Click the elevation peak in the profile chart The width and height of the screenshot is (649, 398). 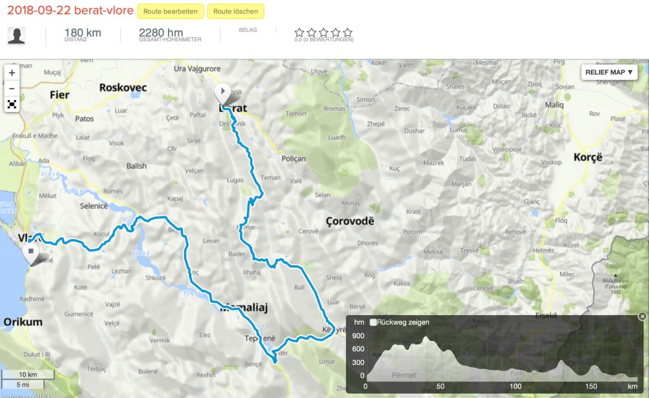[x=427, y=337]
